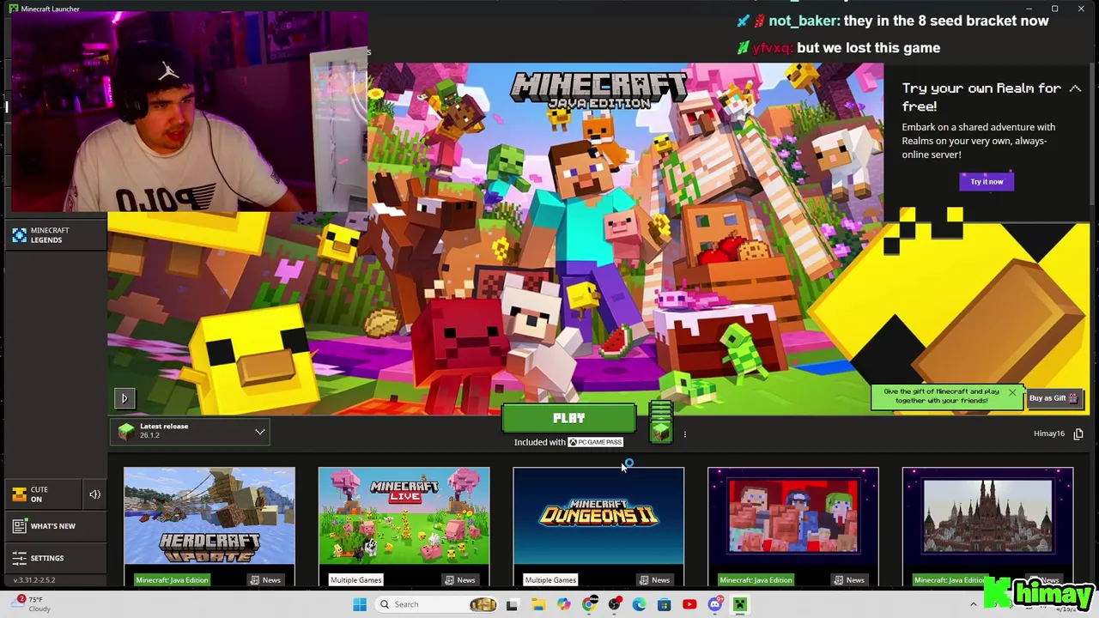Collapse the Realms promo with the chevron

(1075, 88)
